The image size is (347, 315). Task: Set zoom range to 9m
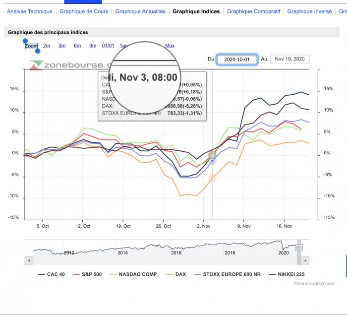(93, 46)
